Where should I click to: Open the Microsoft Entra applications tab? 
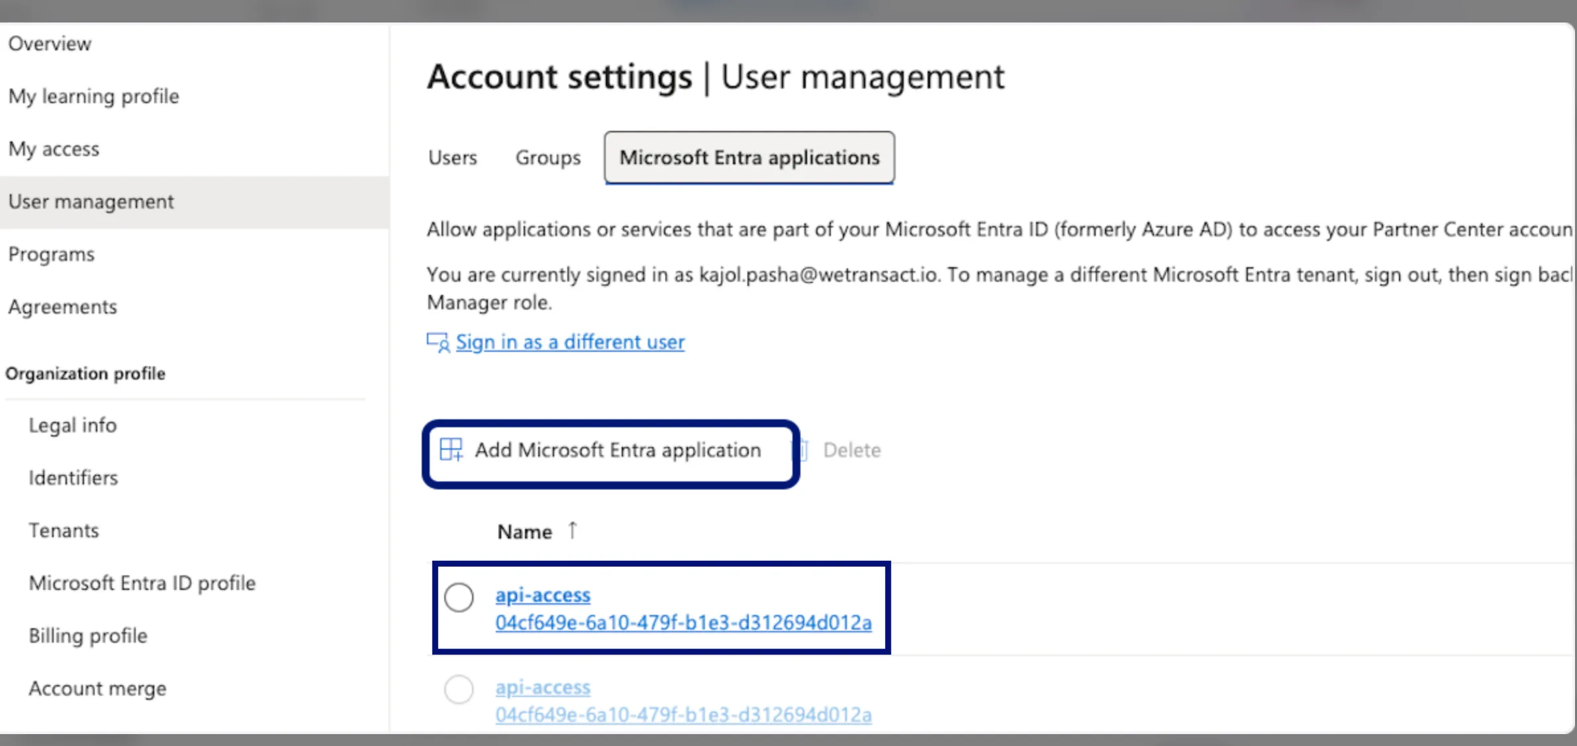[749, 157]
